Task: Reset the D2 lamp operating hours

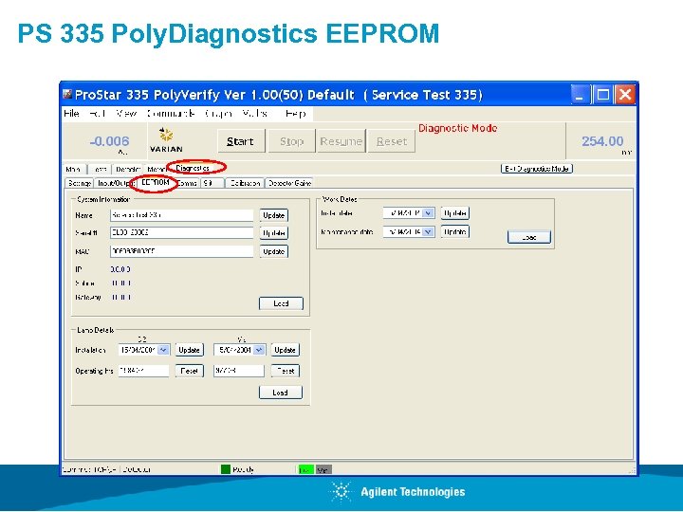Action: click(x=189, y=371)
